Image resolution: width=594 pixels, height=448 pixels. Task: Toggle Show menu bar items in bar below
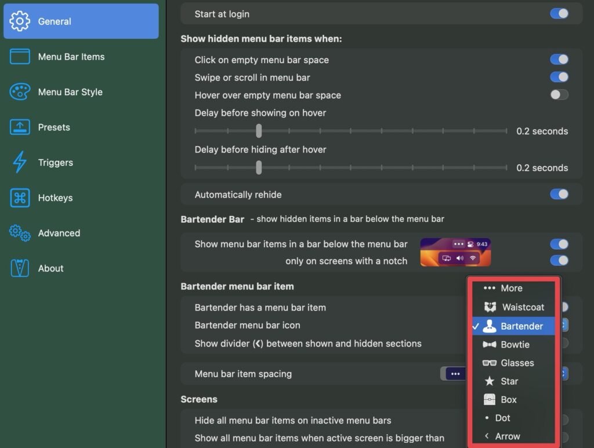coord(559,244)
